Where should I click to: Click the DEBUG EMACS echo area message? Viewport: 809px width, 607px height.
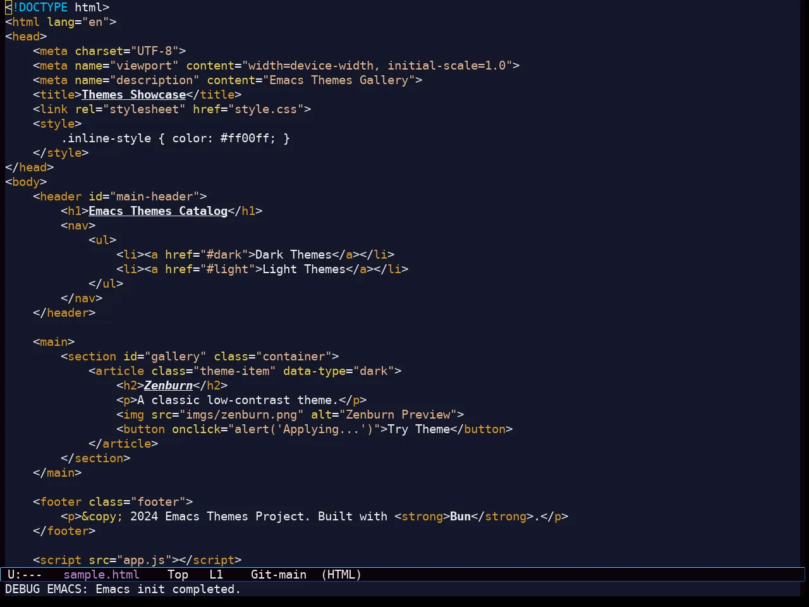pos(123,589)
